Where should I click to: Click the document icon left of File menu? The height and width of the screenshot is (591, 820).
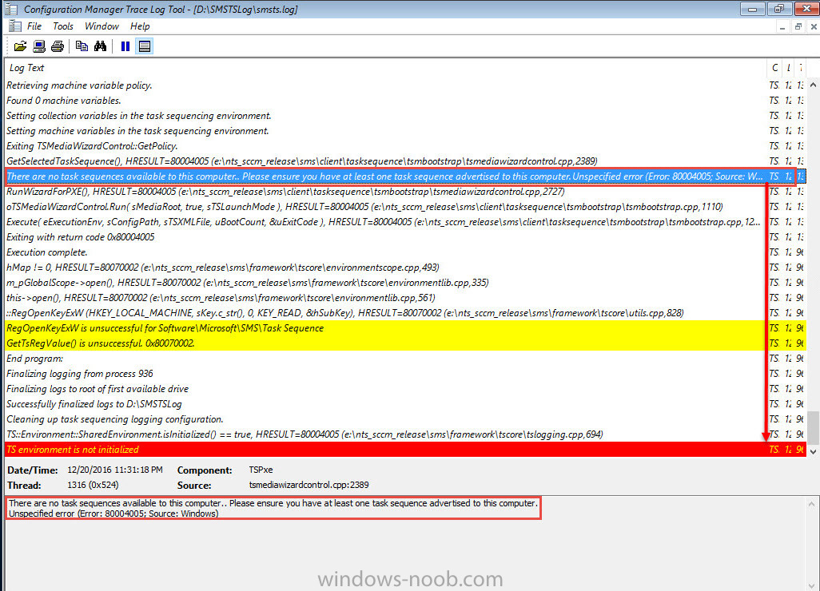click(x=14, y=26)
